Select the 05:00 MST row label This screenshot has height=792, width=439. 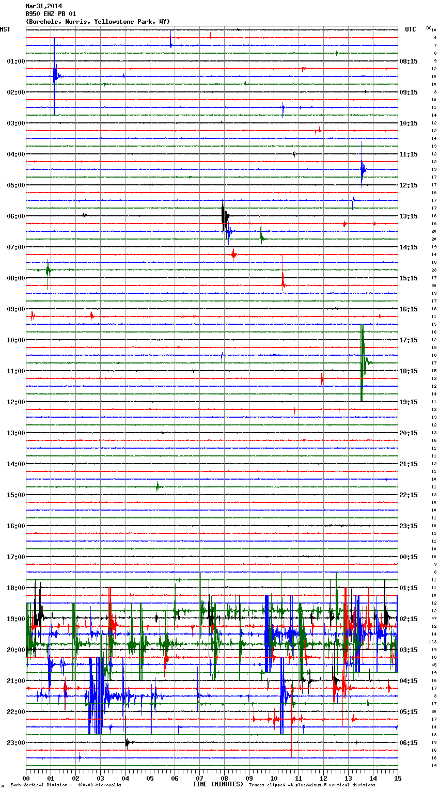click(16, 185)
